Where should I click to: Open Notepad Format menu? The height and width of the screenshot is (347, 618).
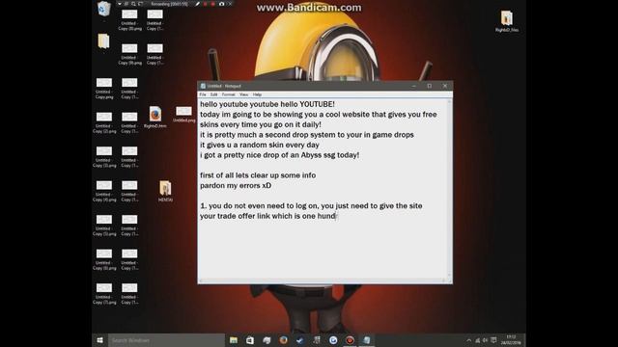click(228, 94)
